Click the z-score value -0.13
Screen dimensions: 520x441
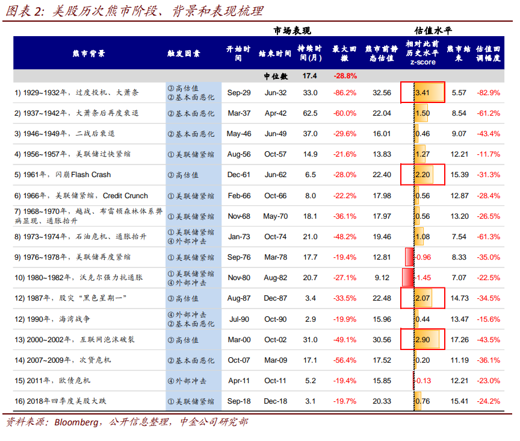(x=424, y=381)
